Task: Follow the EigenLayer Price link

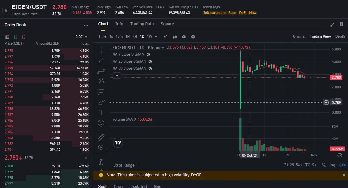Action: (24, 14)
